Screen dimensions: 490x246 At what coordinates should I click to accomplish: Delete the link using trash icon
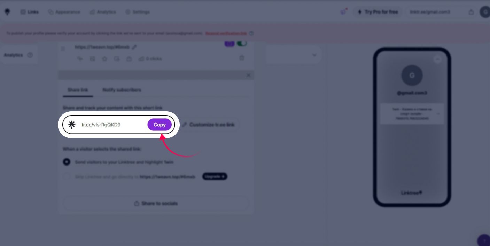(242, 58)
